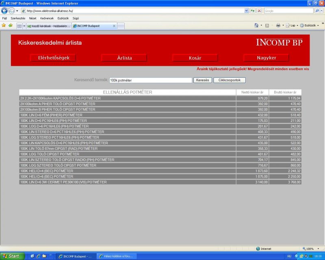The image size is (325, 260).
Task: Go to the Nagyker section
Action: [266, 58]
